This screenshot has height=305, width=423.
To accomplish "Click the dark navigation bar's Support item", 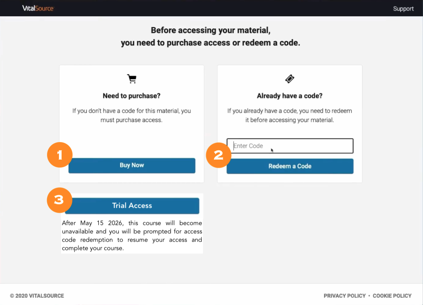I will (403, 8).
